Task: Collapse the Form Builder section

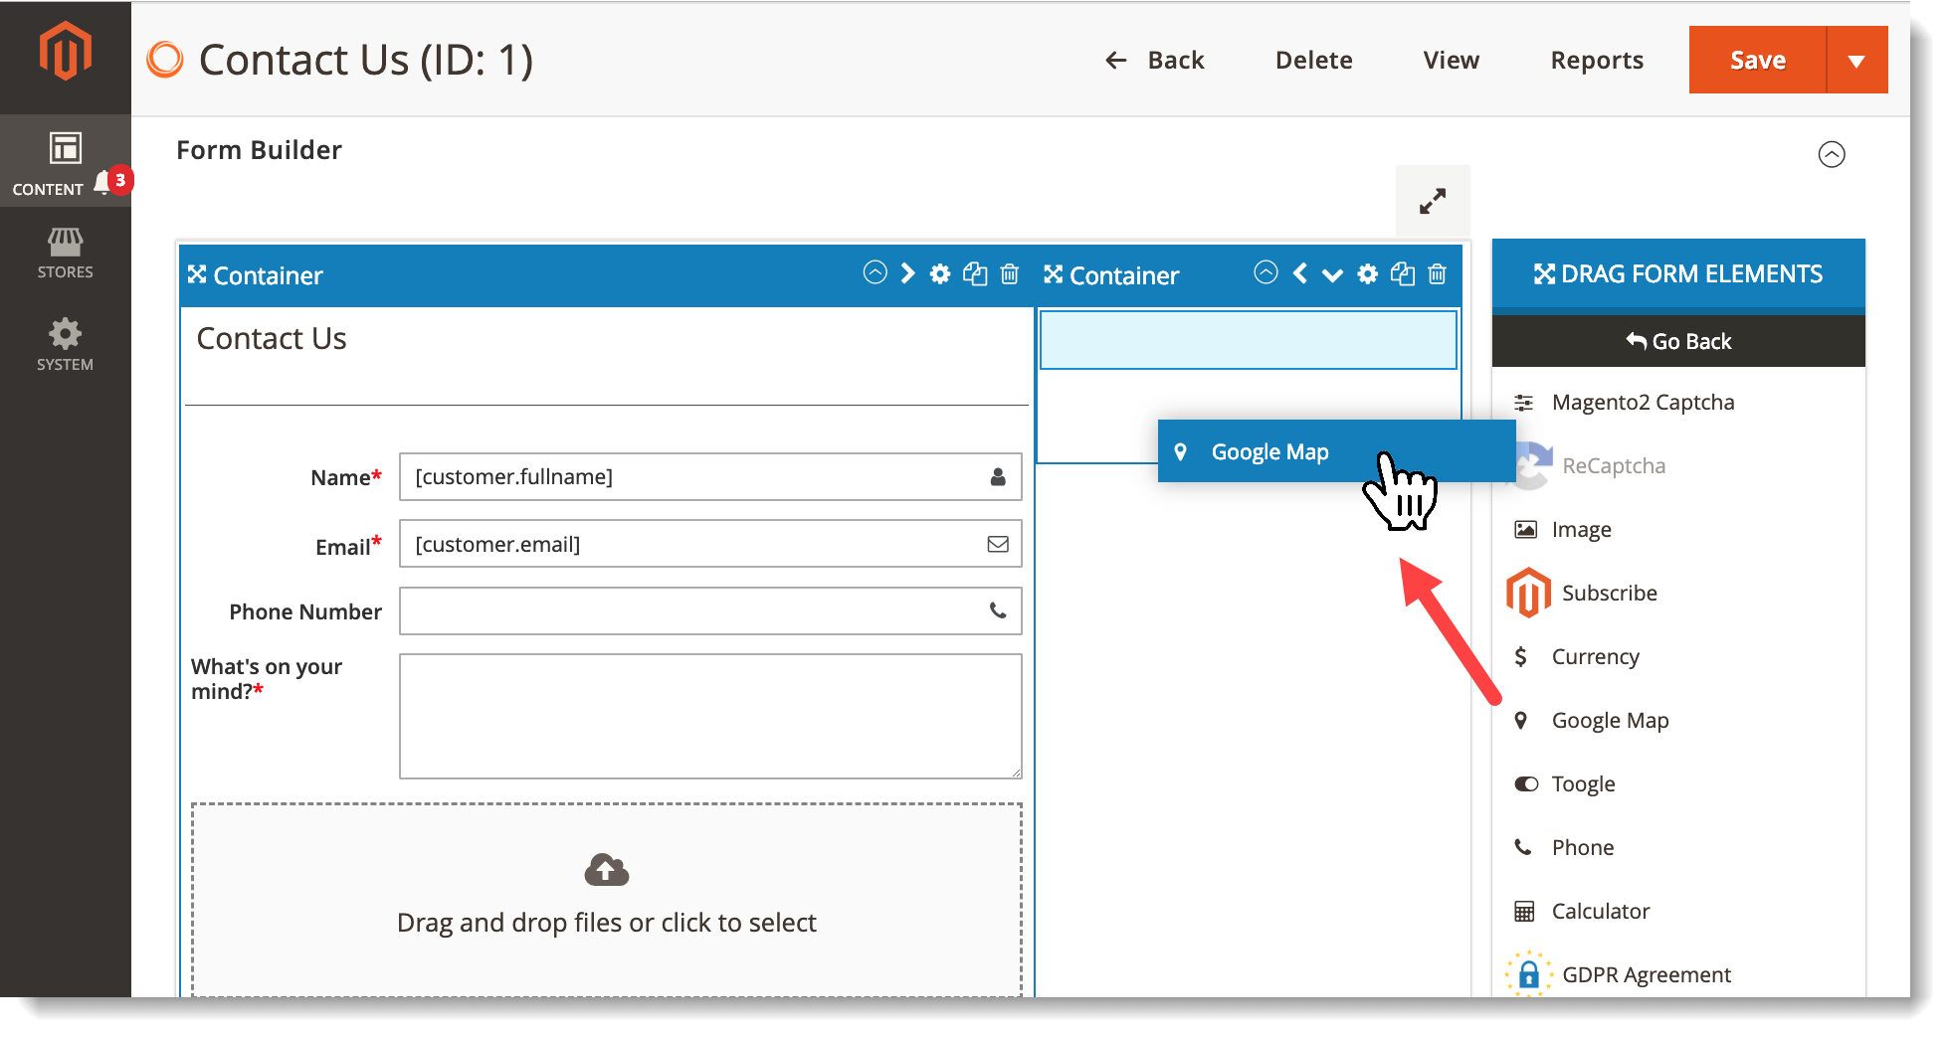Action: 1831,154
